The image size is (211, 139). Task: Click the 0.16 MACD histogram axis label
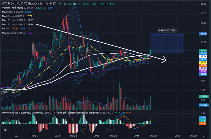tap(202, 121)
